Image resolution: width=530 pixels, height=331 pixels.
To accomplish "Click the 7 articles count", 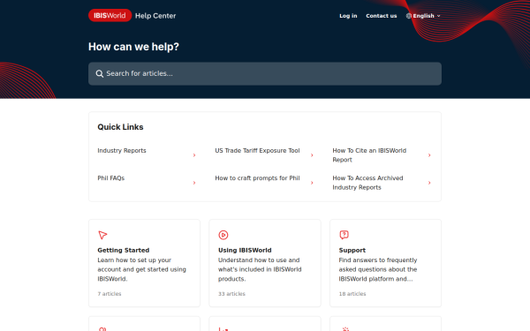I will click(110, 294).
